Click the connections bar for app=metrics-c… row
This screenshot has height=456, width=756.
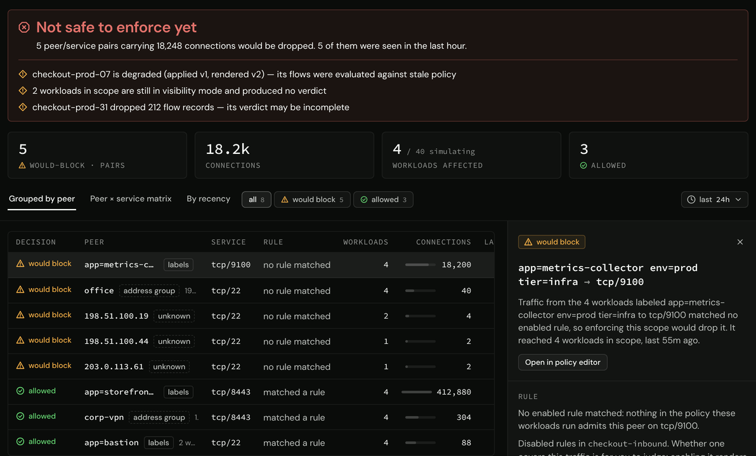pos(420,265)
